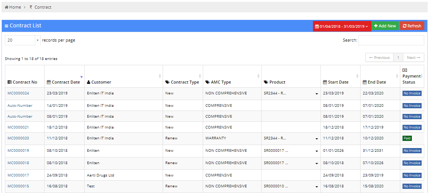The width and height of the screenshot is (428, 193).
Task: Click the Paid status badge
Action: coord(407,138)
